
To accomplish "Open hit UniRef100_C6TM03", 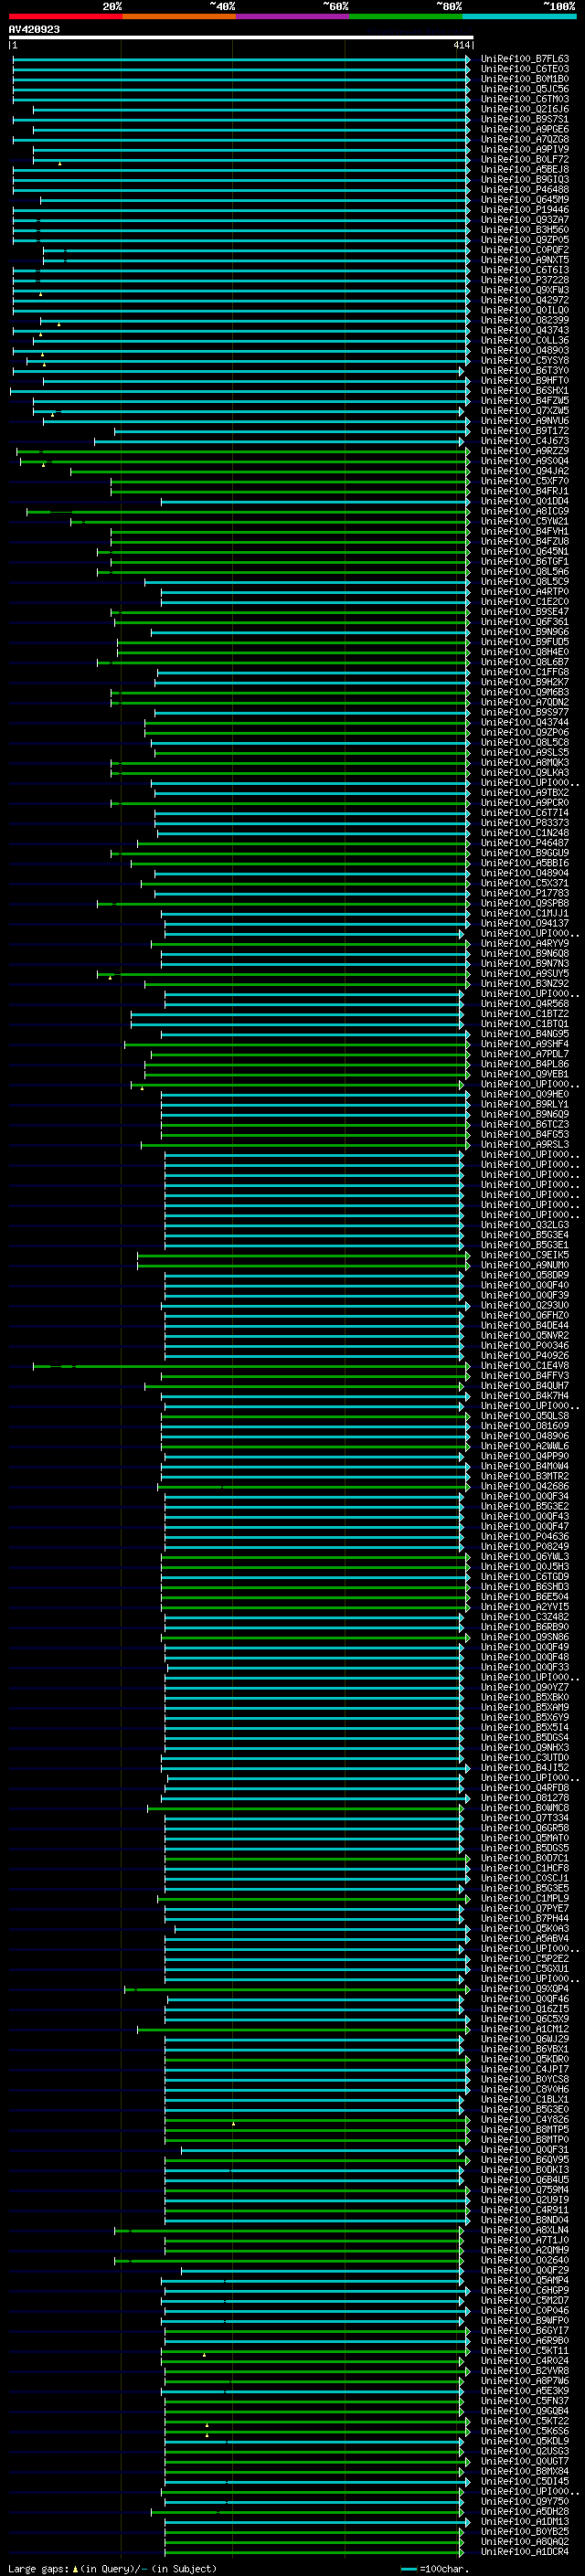I will [525, 99].
